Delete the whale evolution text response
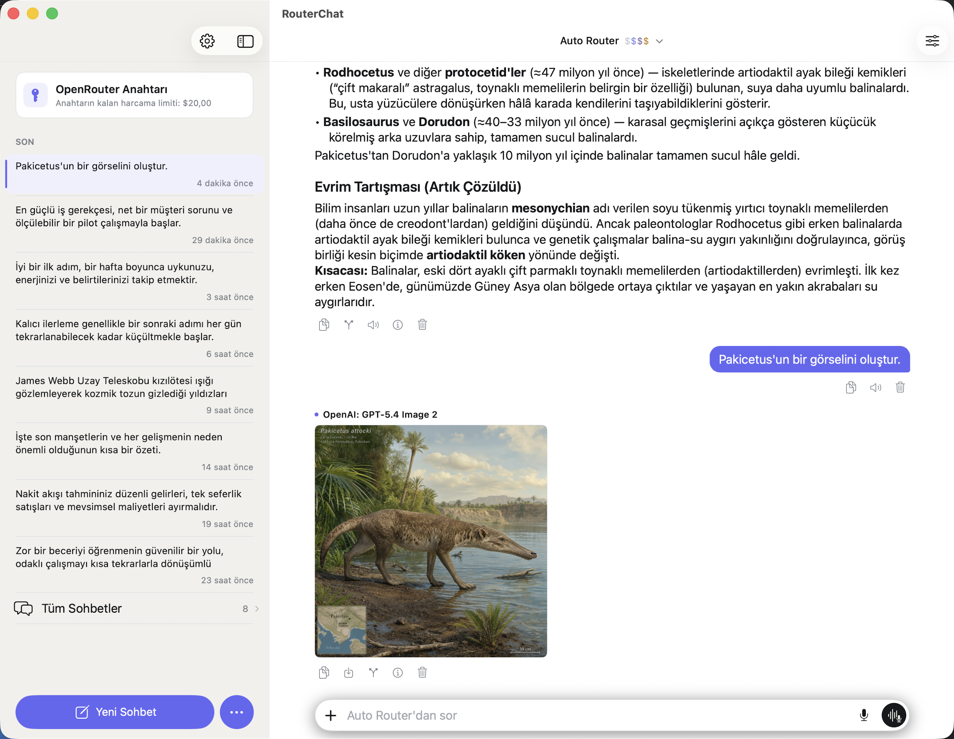Image resolution: width=954 pixels, height=739 pixels. 422,325
